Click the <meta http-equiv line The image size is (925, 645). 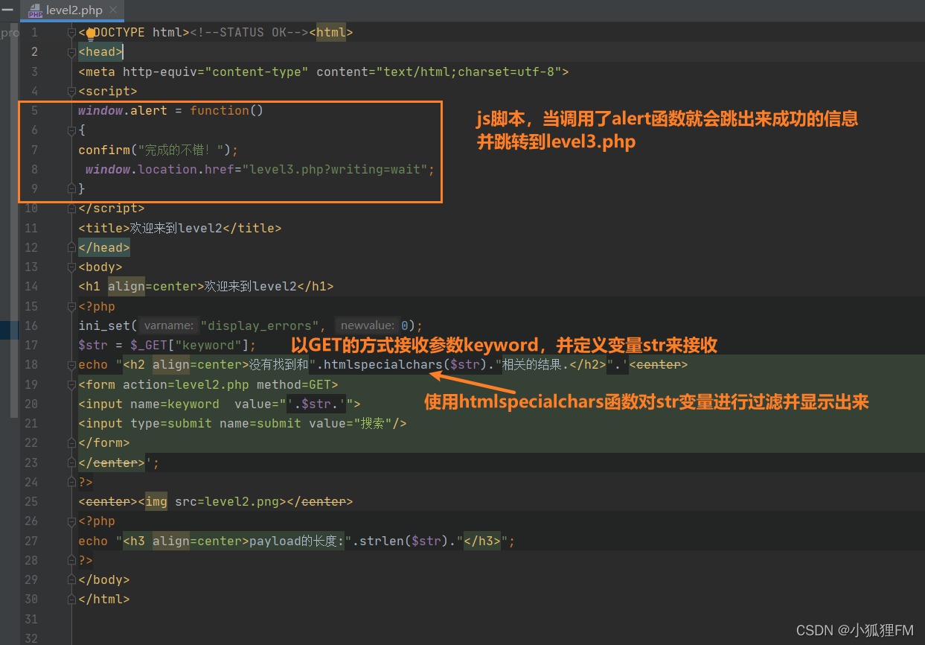click(324, 72)
